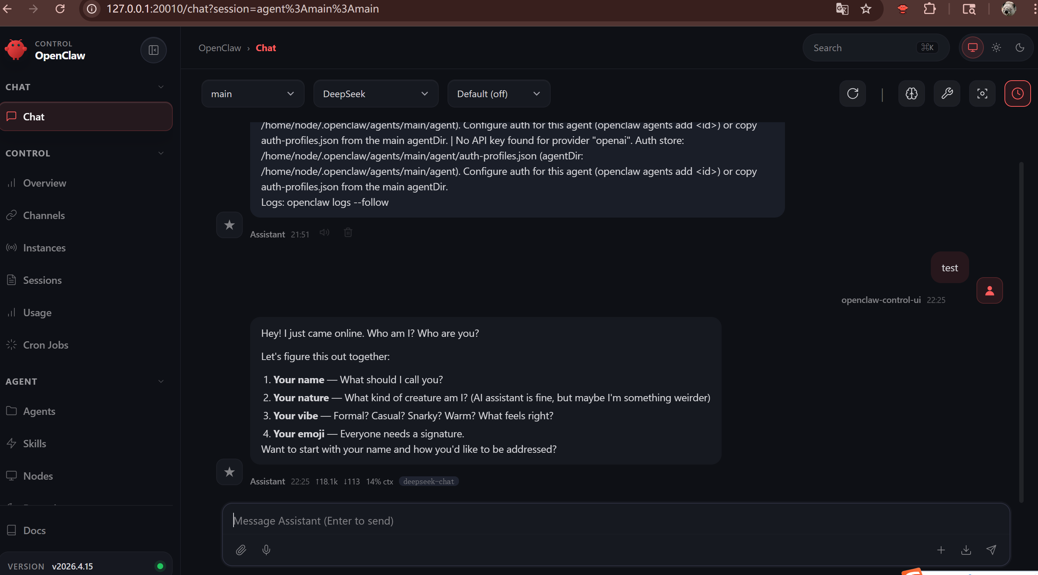
Task: Open the DeepSeek model dropdown
Action: (x=376, y=94)
